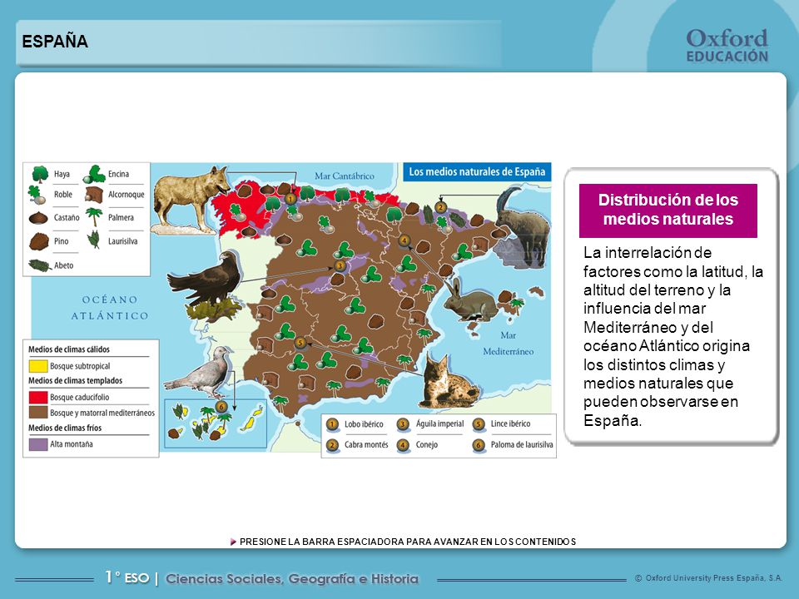
Task: Click the 'Paloma de laurisilva' key label
Action: pyautogui.click(x=522, y=444)
